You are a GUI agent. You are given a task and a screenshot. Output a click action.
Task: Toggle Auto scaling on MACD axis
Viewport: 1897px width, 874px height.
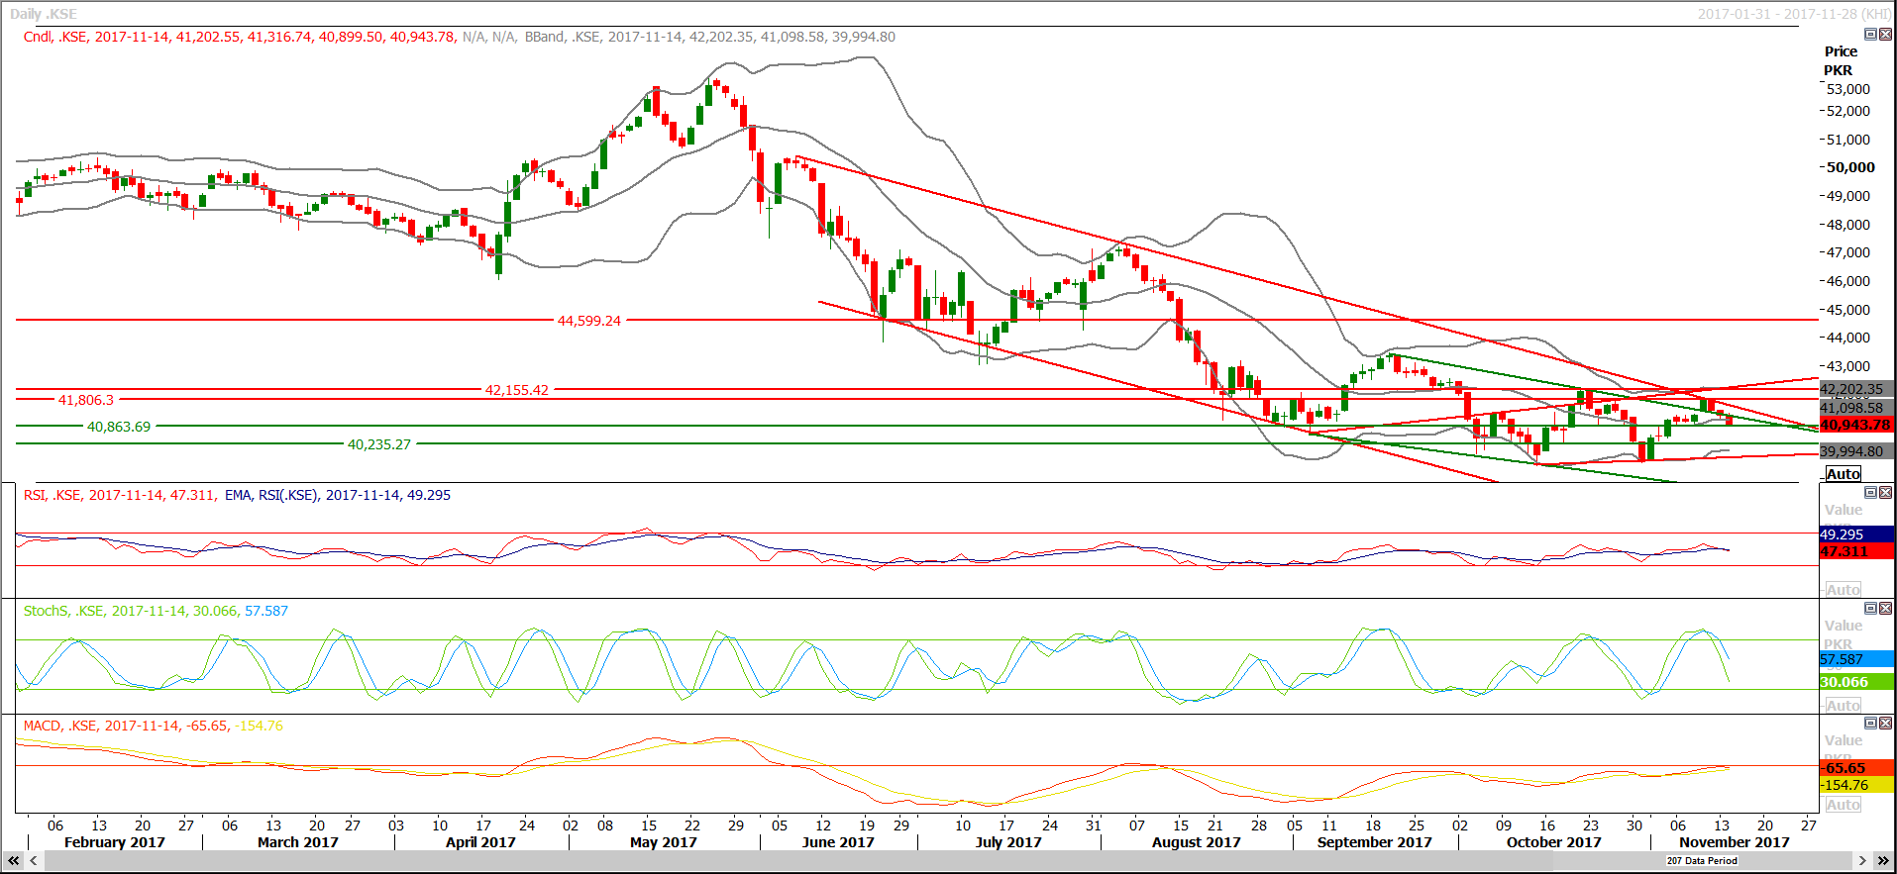click(x=1843, y=805)
